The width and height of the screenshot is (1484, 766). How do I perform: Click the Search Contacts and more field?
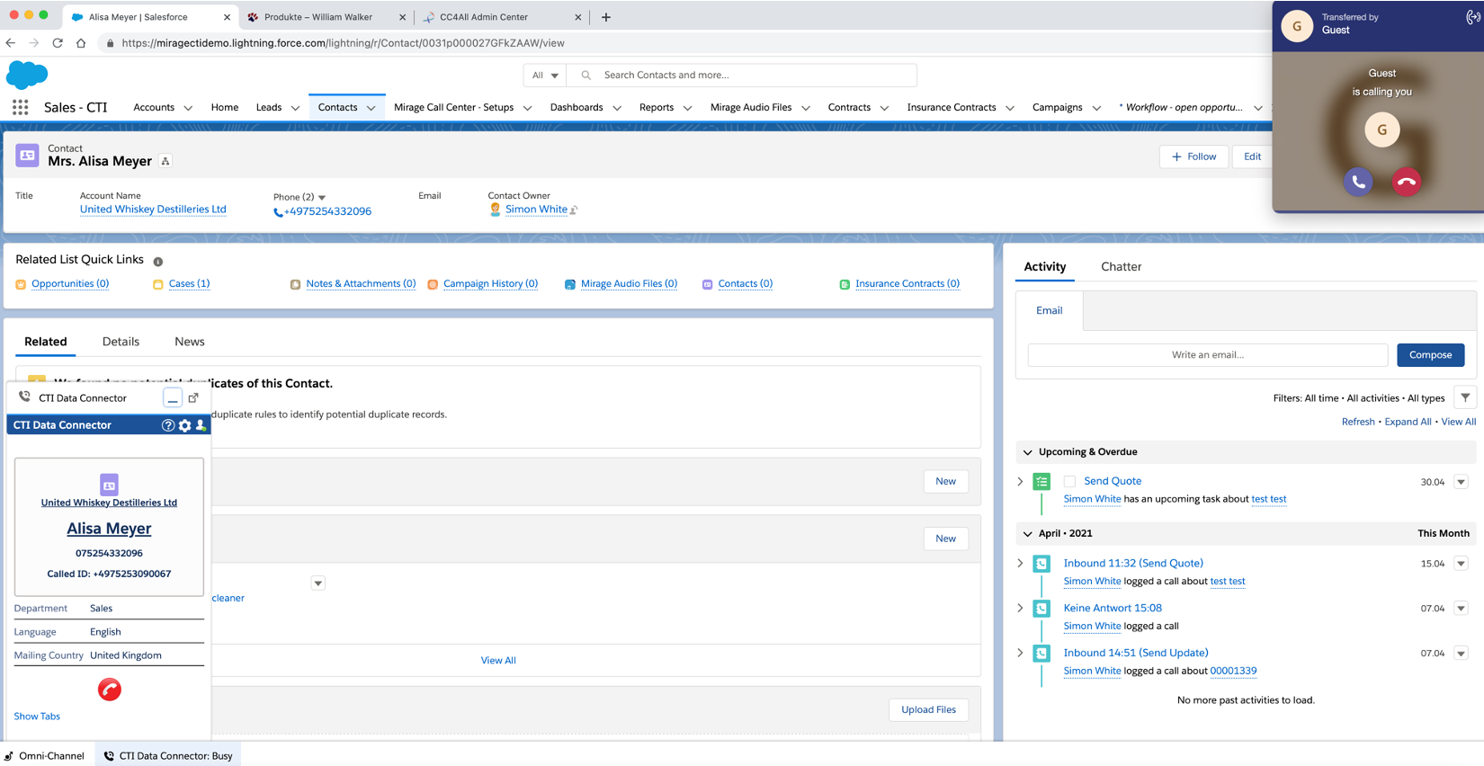click(x=741, y=76)
